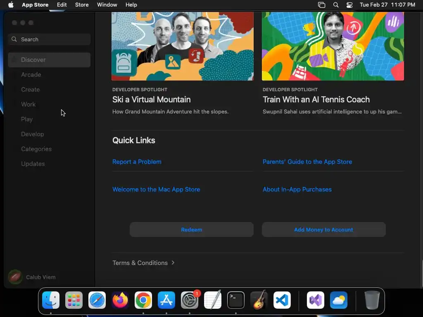Image resolution: width=423 pixels, height=317 pixels.
Task: Open Launchpad in the dock
Action: [74, 300]
